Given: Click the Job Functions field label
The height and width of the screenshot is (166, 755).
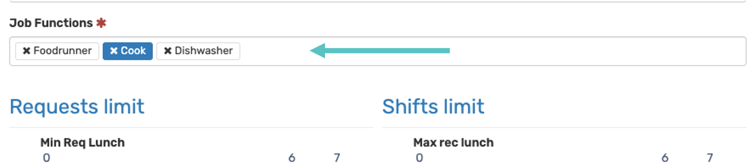Looking at the screenshot, I should coord(51,23).
